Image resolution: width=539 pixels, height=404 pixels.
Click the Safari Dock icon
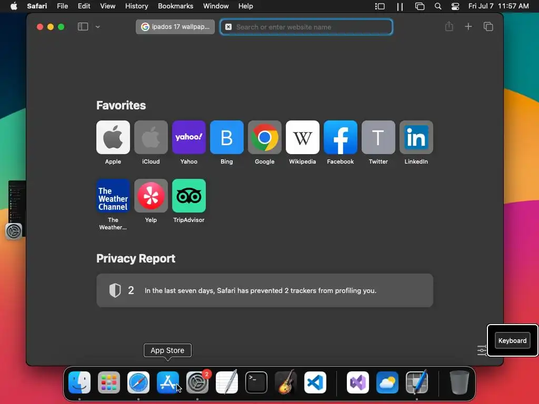point(138,382)
